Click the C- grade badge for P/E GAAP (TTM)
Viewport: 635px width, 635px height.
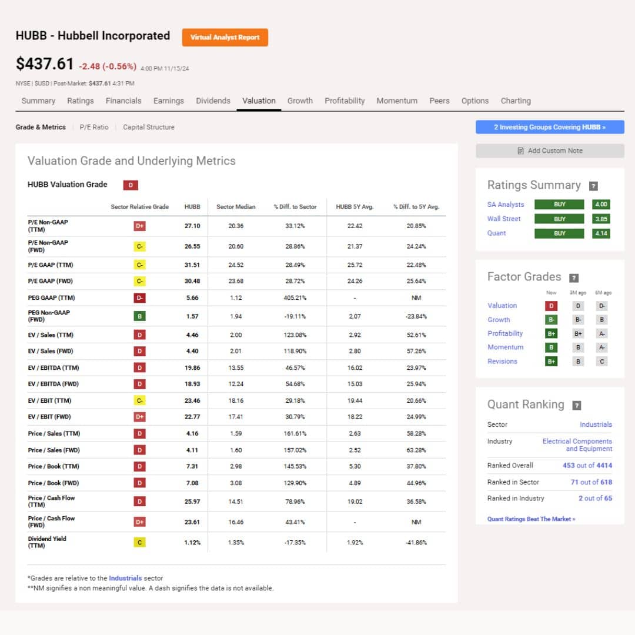click(x=139, y=265)
